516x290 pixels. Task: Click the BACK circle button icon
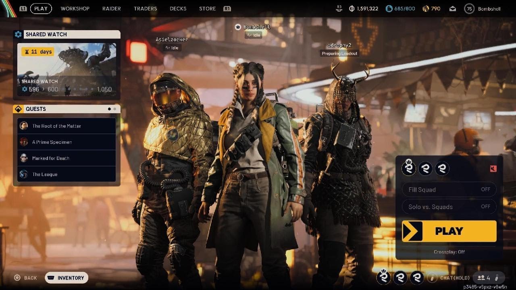click(17, 278)
